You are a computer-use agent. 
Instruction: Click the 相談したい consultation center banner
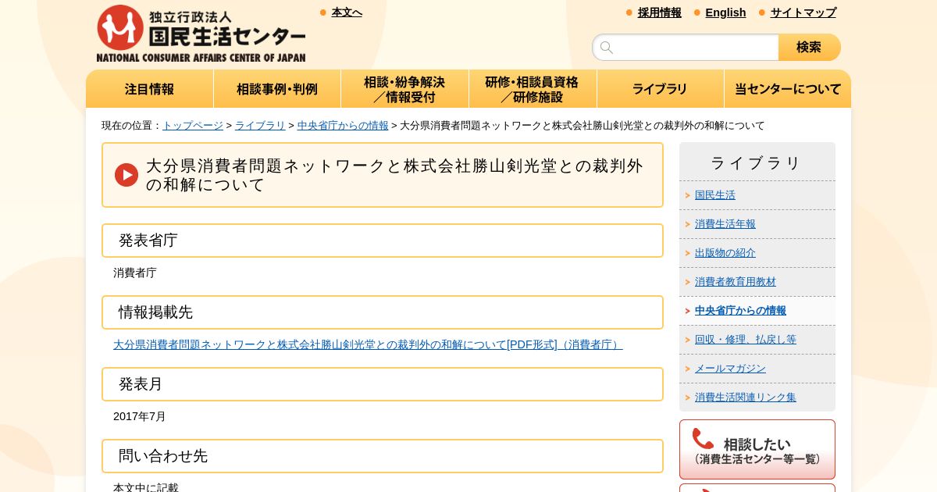tap(757, 449)
